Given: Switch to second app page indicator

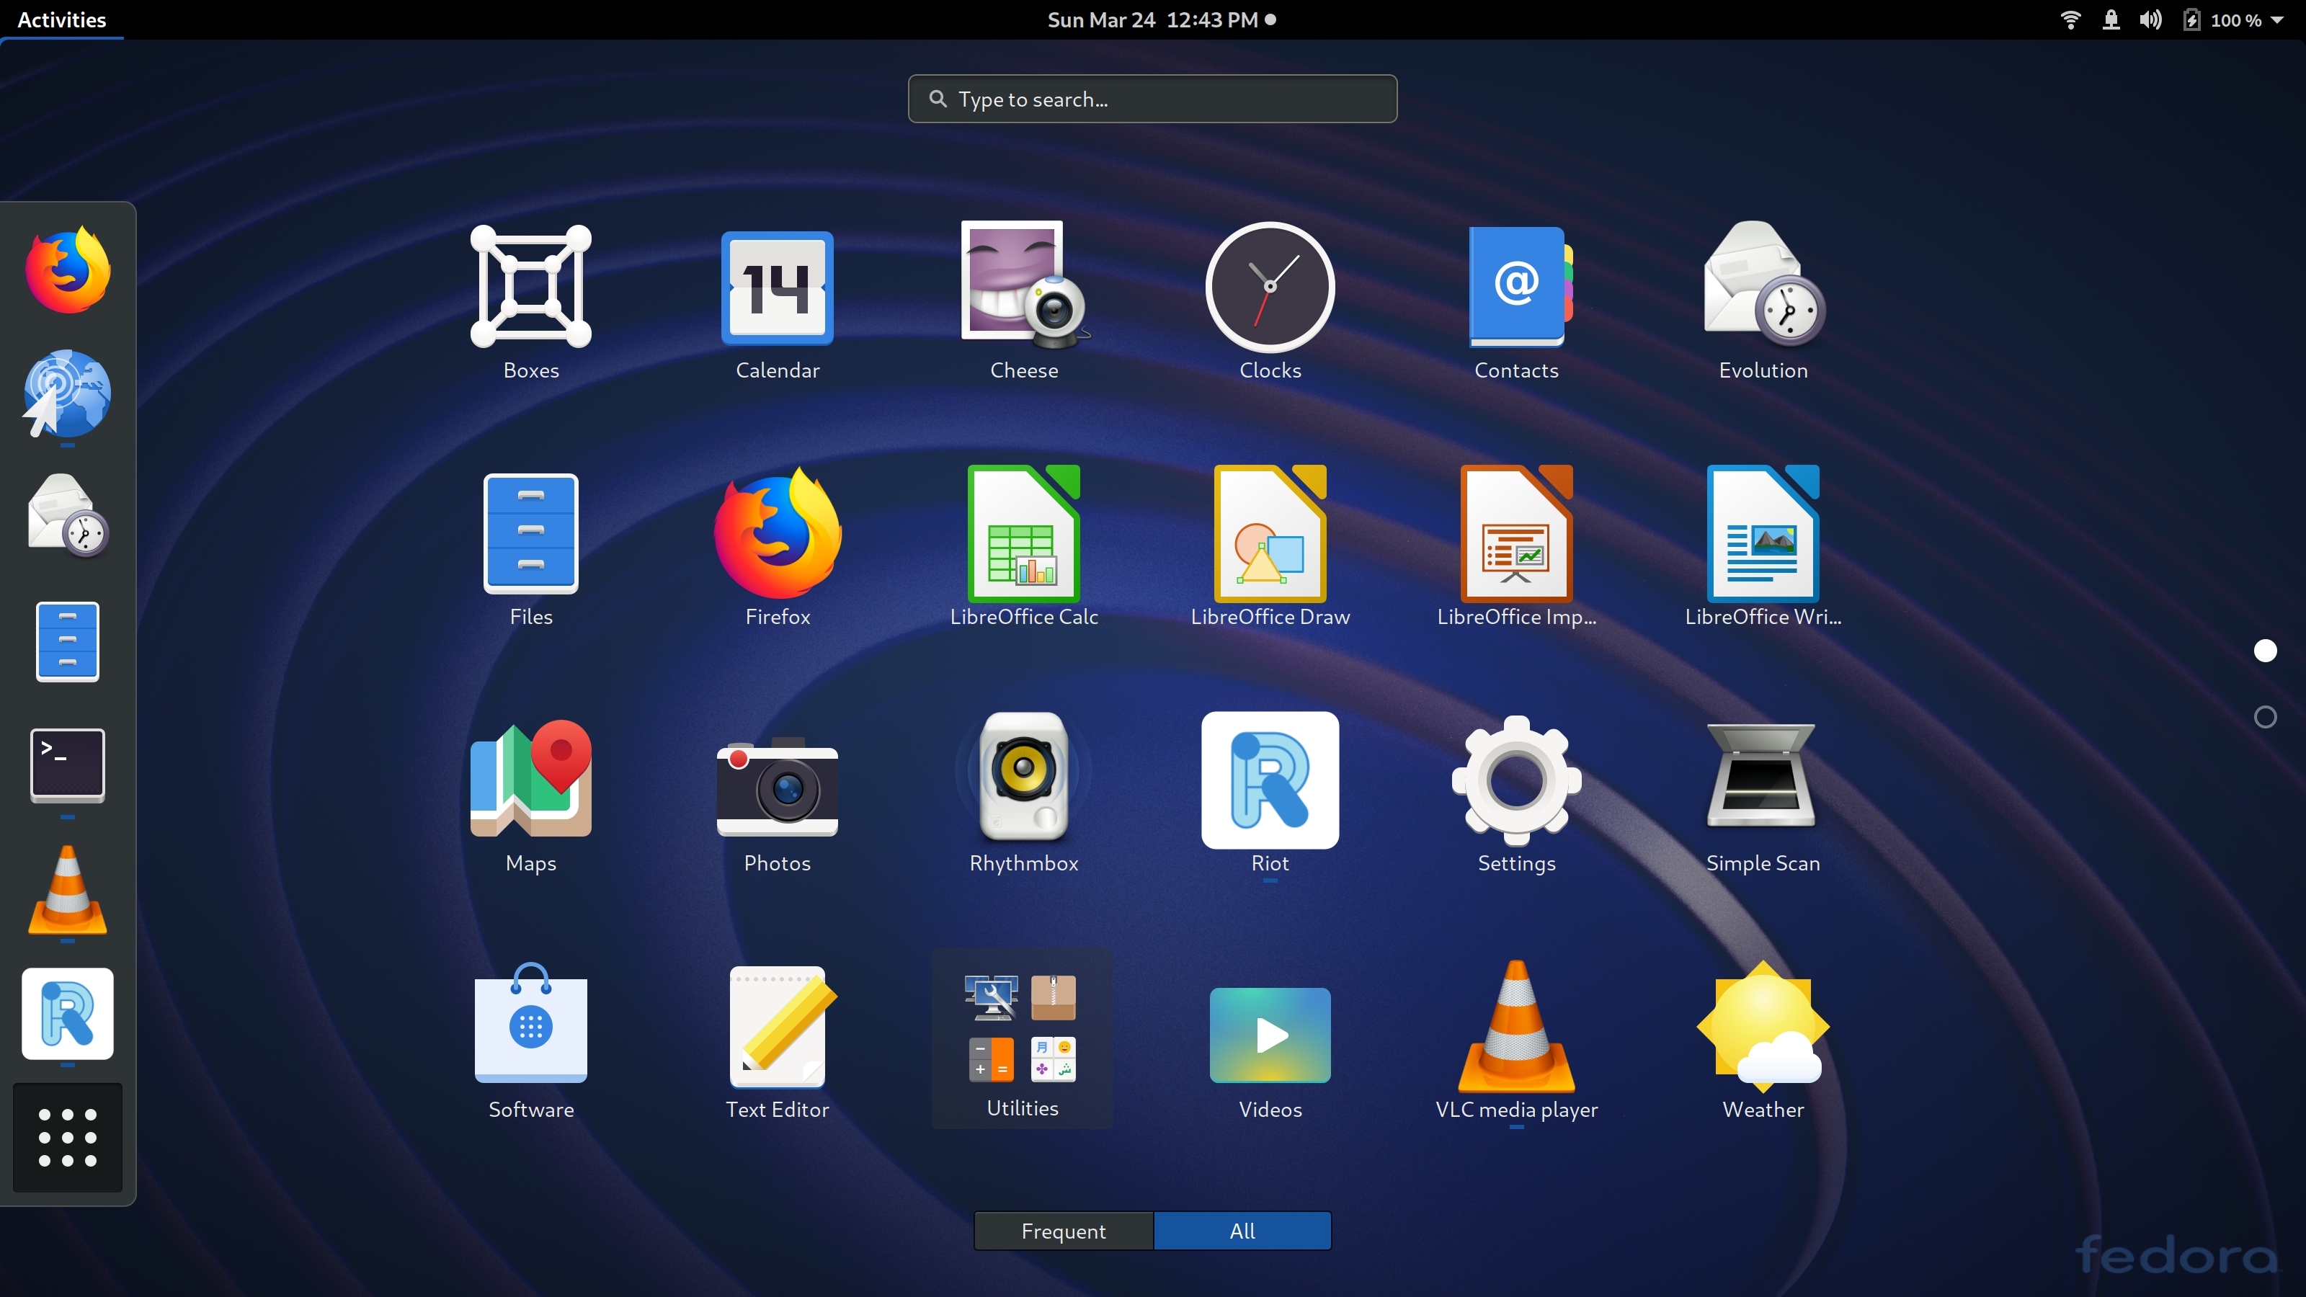Looking at the screenshot, I should tap(2265, 717).
